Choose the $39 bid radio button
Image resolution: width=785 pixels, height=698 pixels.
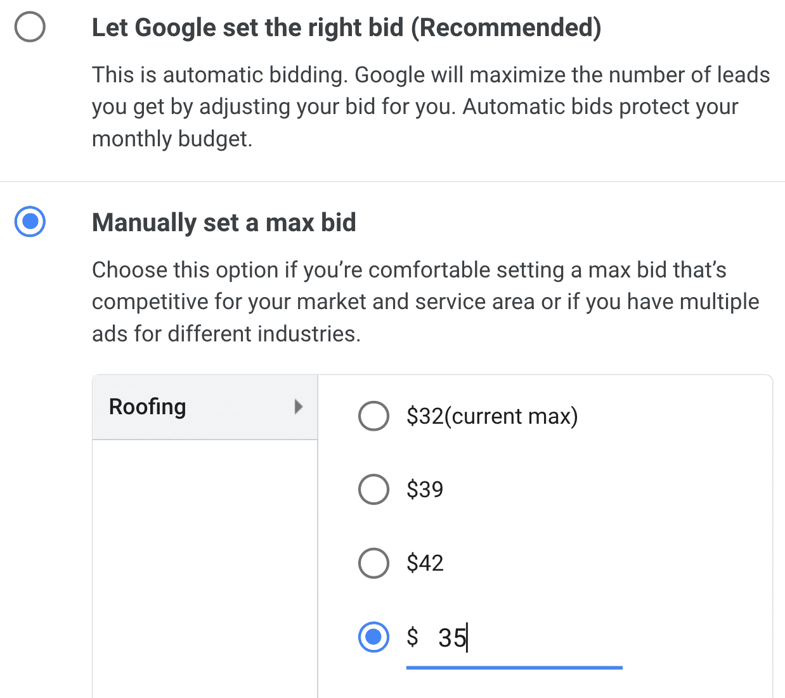coord(373,490)
